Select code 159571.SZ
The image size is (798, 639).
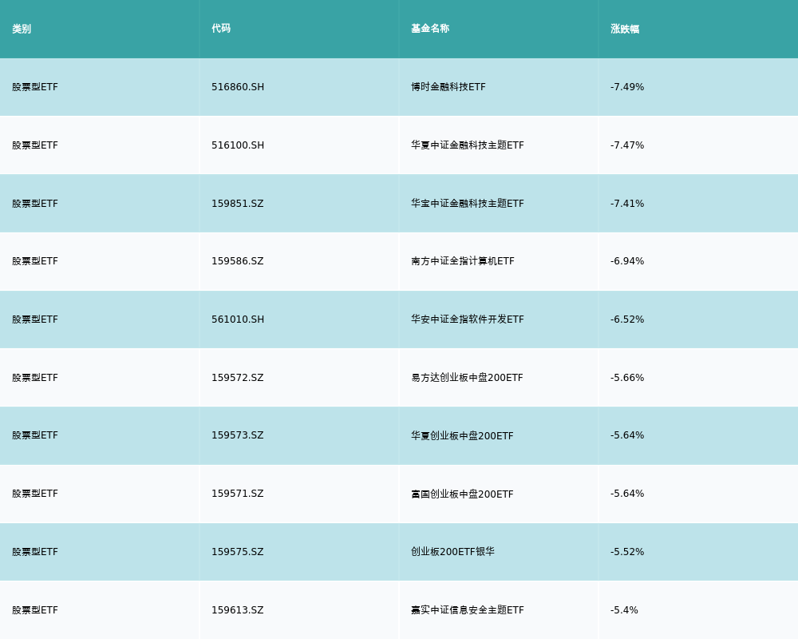[x=238, y=494]
